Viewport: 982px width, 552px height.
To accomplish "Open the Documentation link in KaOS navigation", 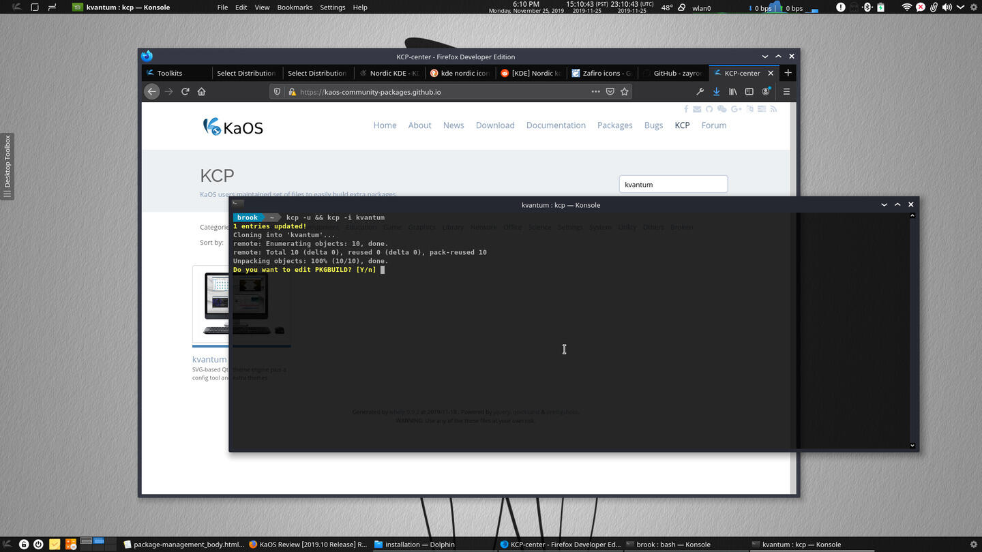I will 556,125.
